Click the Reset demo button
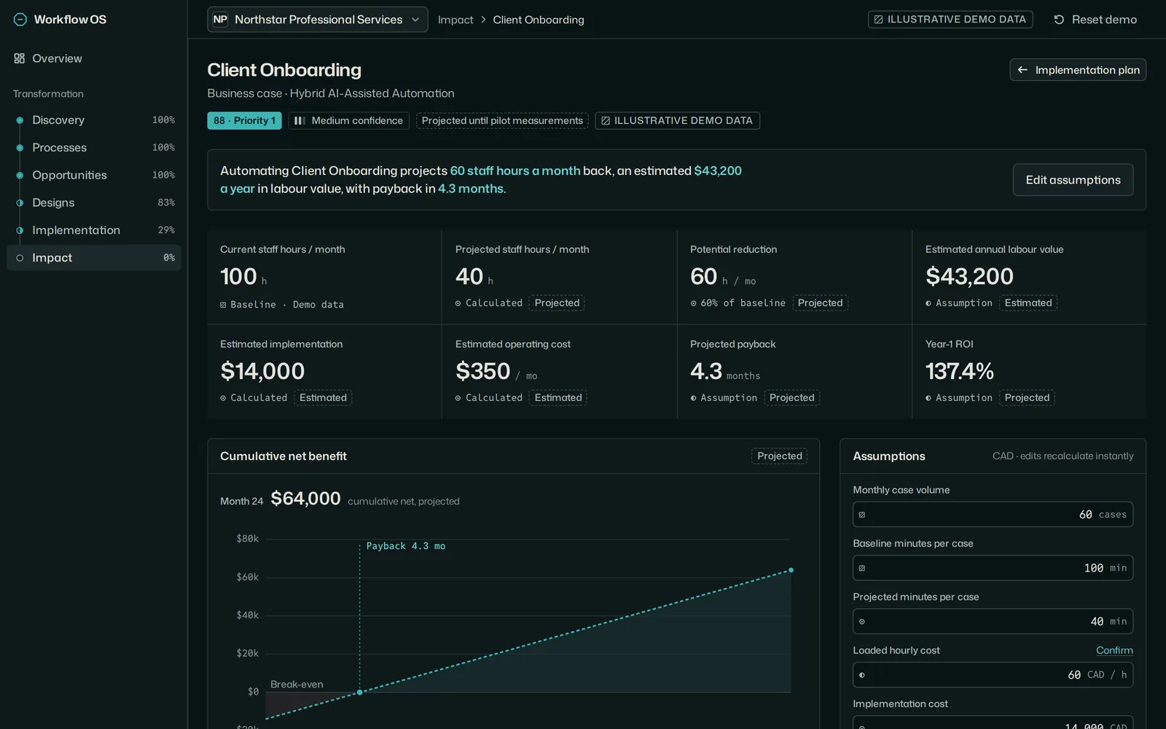This screenshot has width=1166, height=729. coord(1095,20)
